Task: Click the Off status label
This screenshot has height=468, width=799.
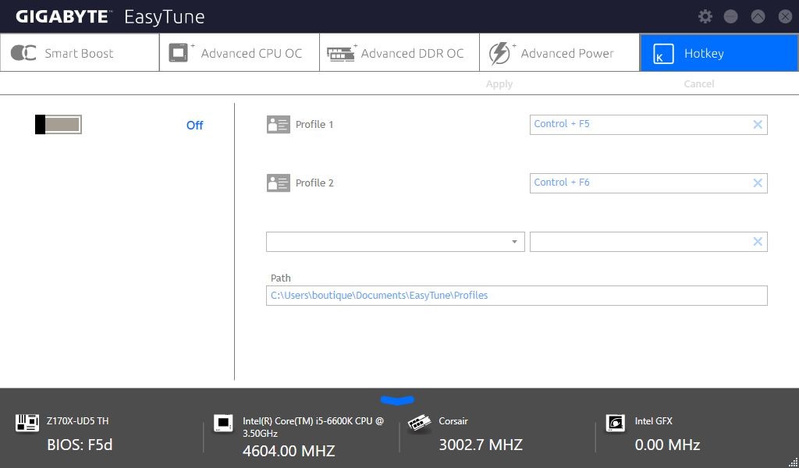Action: pyautogui.click(x=194, y=126)
